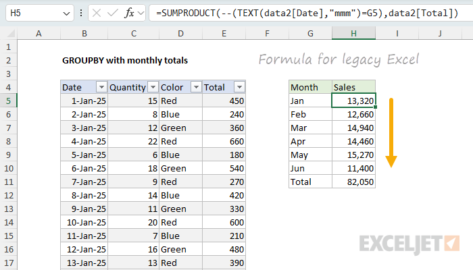Select the Total cell showing 600
The width and height of the screenshot is (473, 270).
[224, 222]
